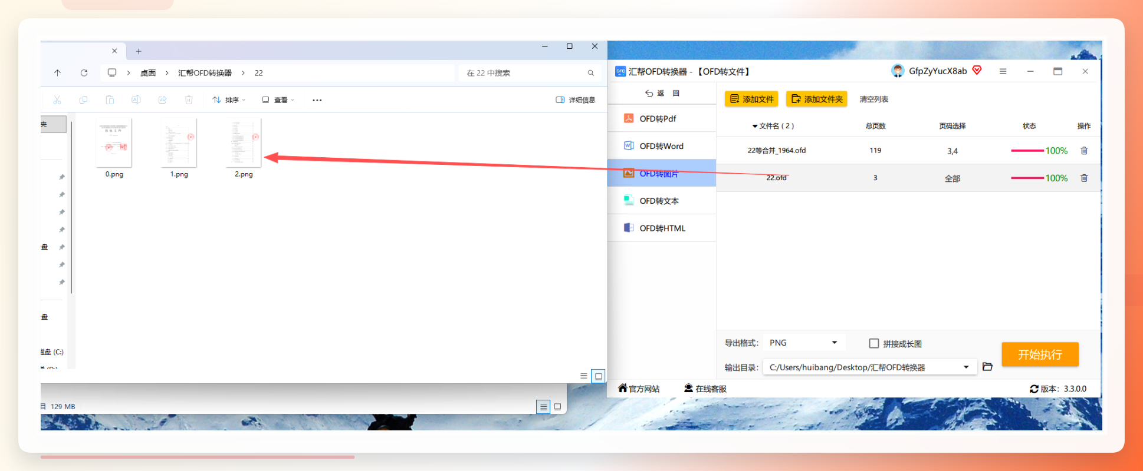Open the 排序 sort dropdown

pos(229,100)
